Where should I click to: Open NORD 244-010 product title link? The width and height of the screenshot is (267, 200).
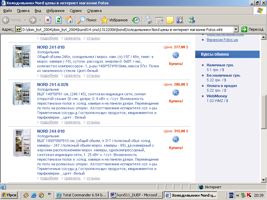pyautogui.click(x=51, y=131)
